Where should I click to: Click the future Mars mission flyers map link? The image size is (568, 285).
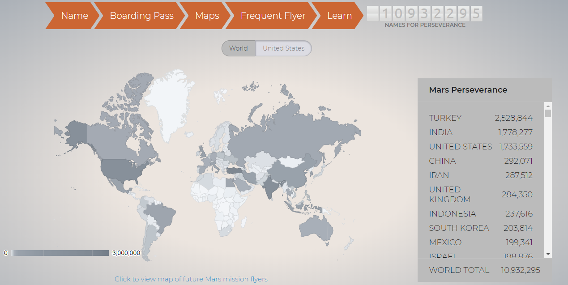coord(191,279)
